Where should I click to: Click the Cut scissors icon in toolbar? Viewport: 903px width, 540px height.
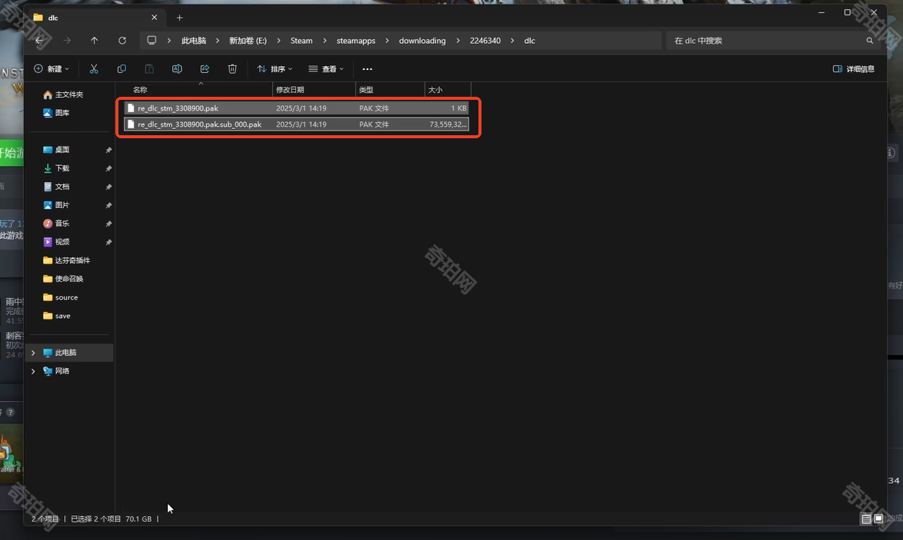pos(94,69)
